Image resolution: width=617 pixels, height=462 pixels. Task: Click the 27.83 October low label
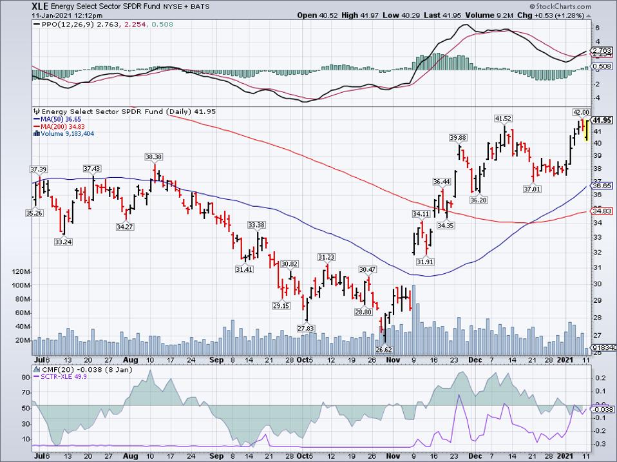point(306,328)
